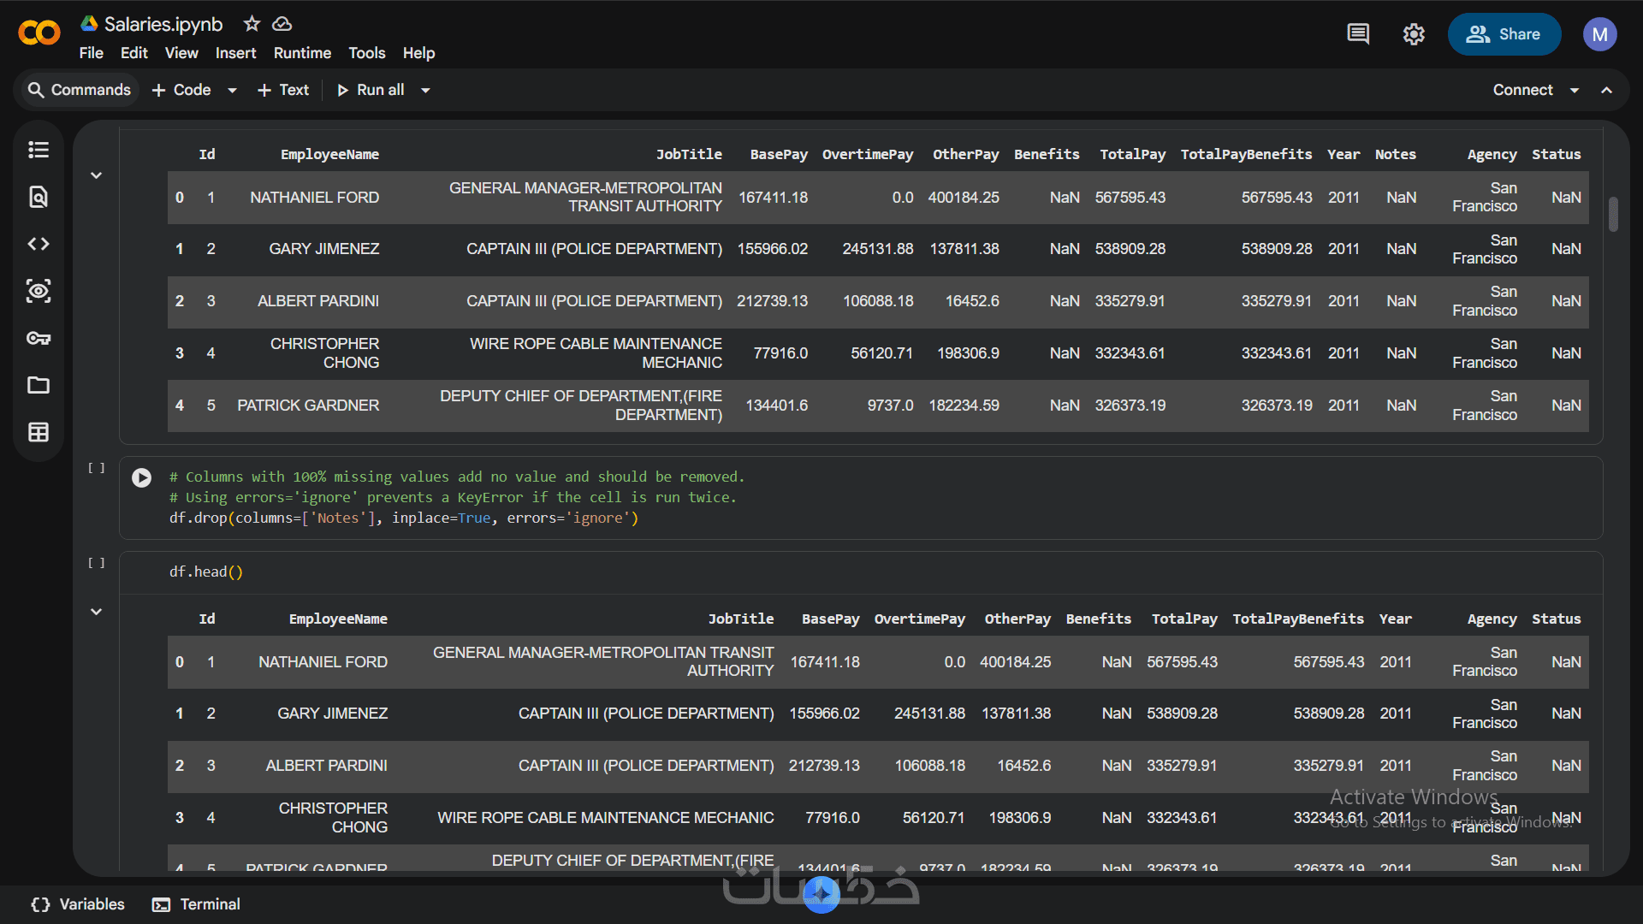Click the Share button
The height and width of the screenshot is (924, 1643).
(x=1504, y=34)
